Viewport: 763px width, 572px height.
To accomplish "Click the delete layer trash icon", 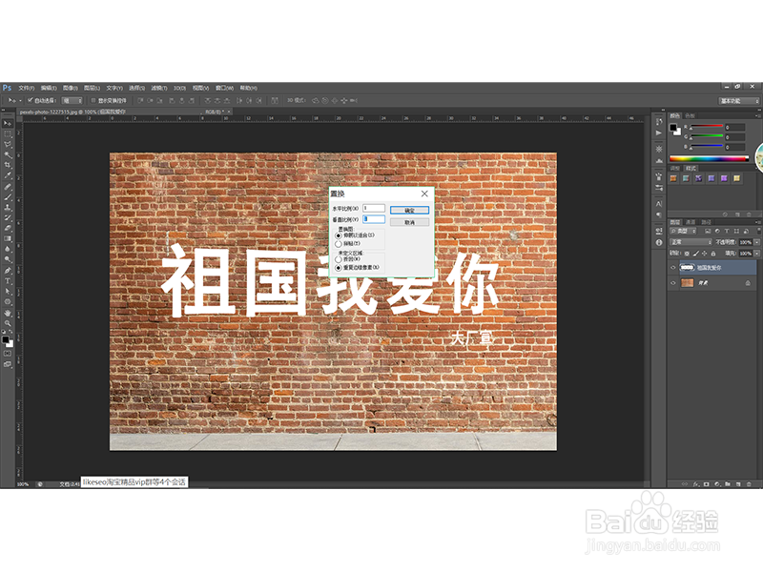I will click(x=749, y=484).
